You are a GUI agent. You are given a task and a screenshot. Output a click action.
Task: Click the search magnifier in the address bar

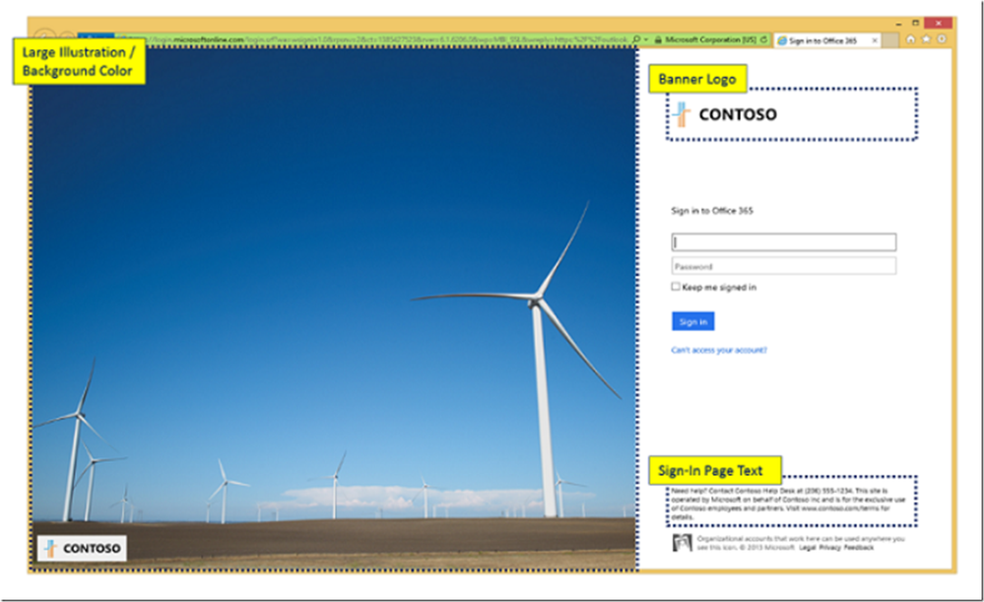click(x=636, y=39)
